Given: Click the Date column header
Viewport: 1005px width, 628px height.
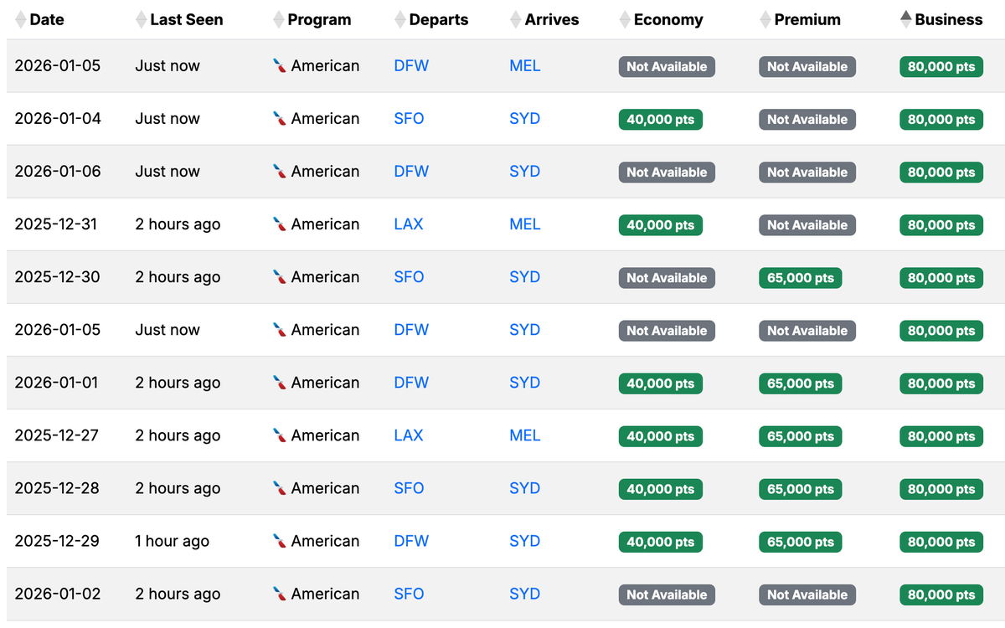Looking at the screenshot, I should [46, 19].
